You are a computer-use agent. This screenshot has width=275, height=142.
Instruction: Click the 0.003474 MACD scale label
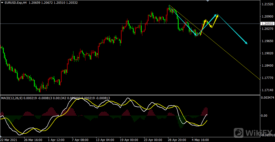point(267,97)
